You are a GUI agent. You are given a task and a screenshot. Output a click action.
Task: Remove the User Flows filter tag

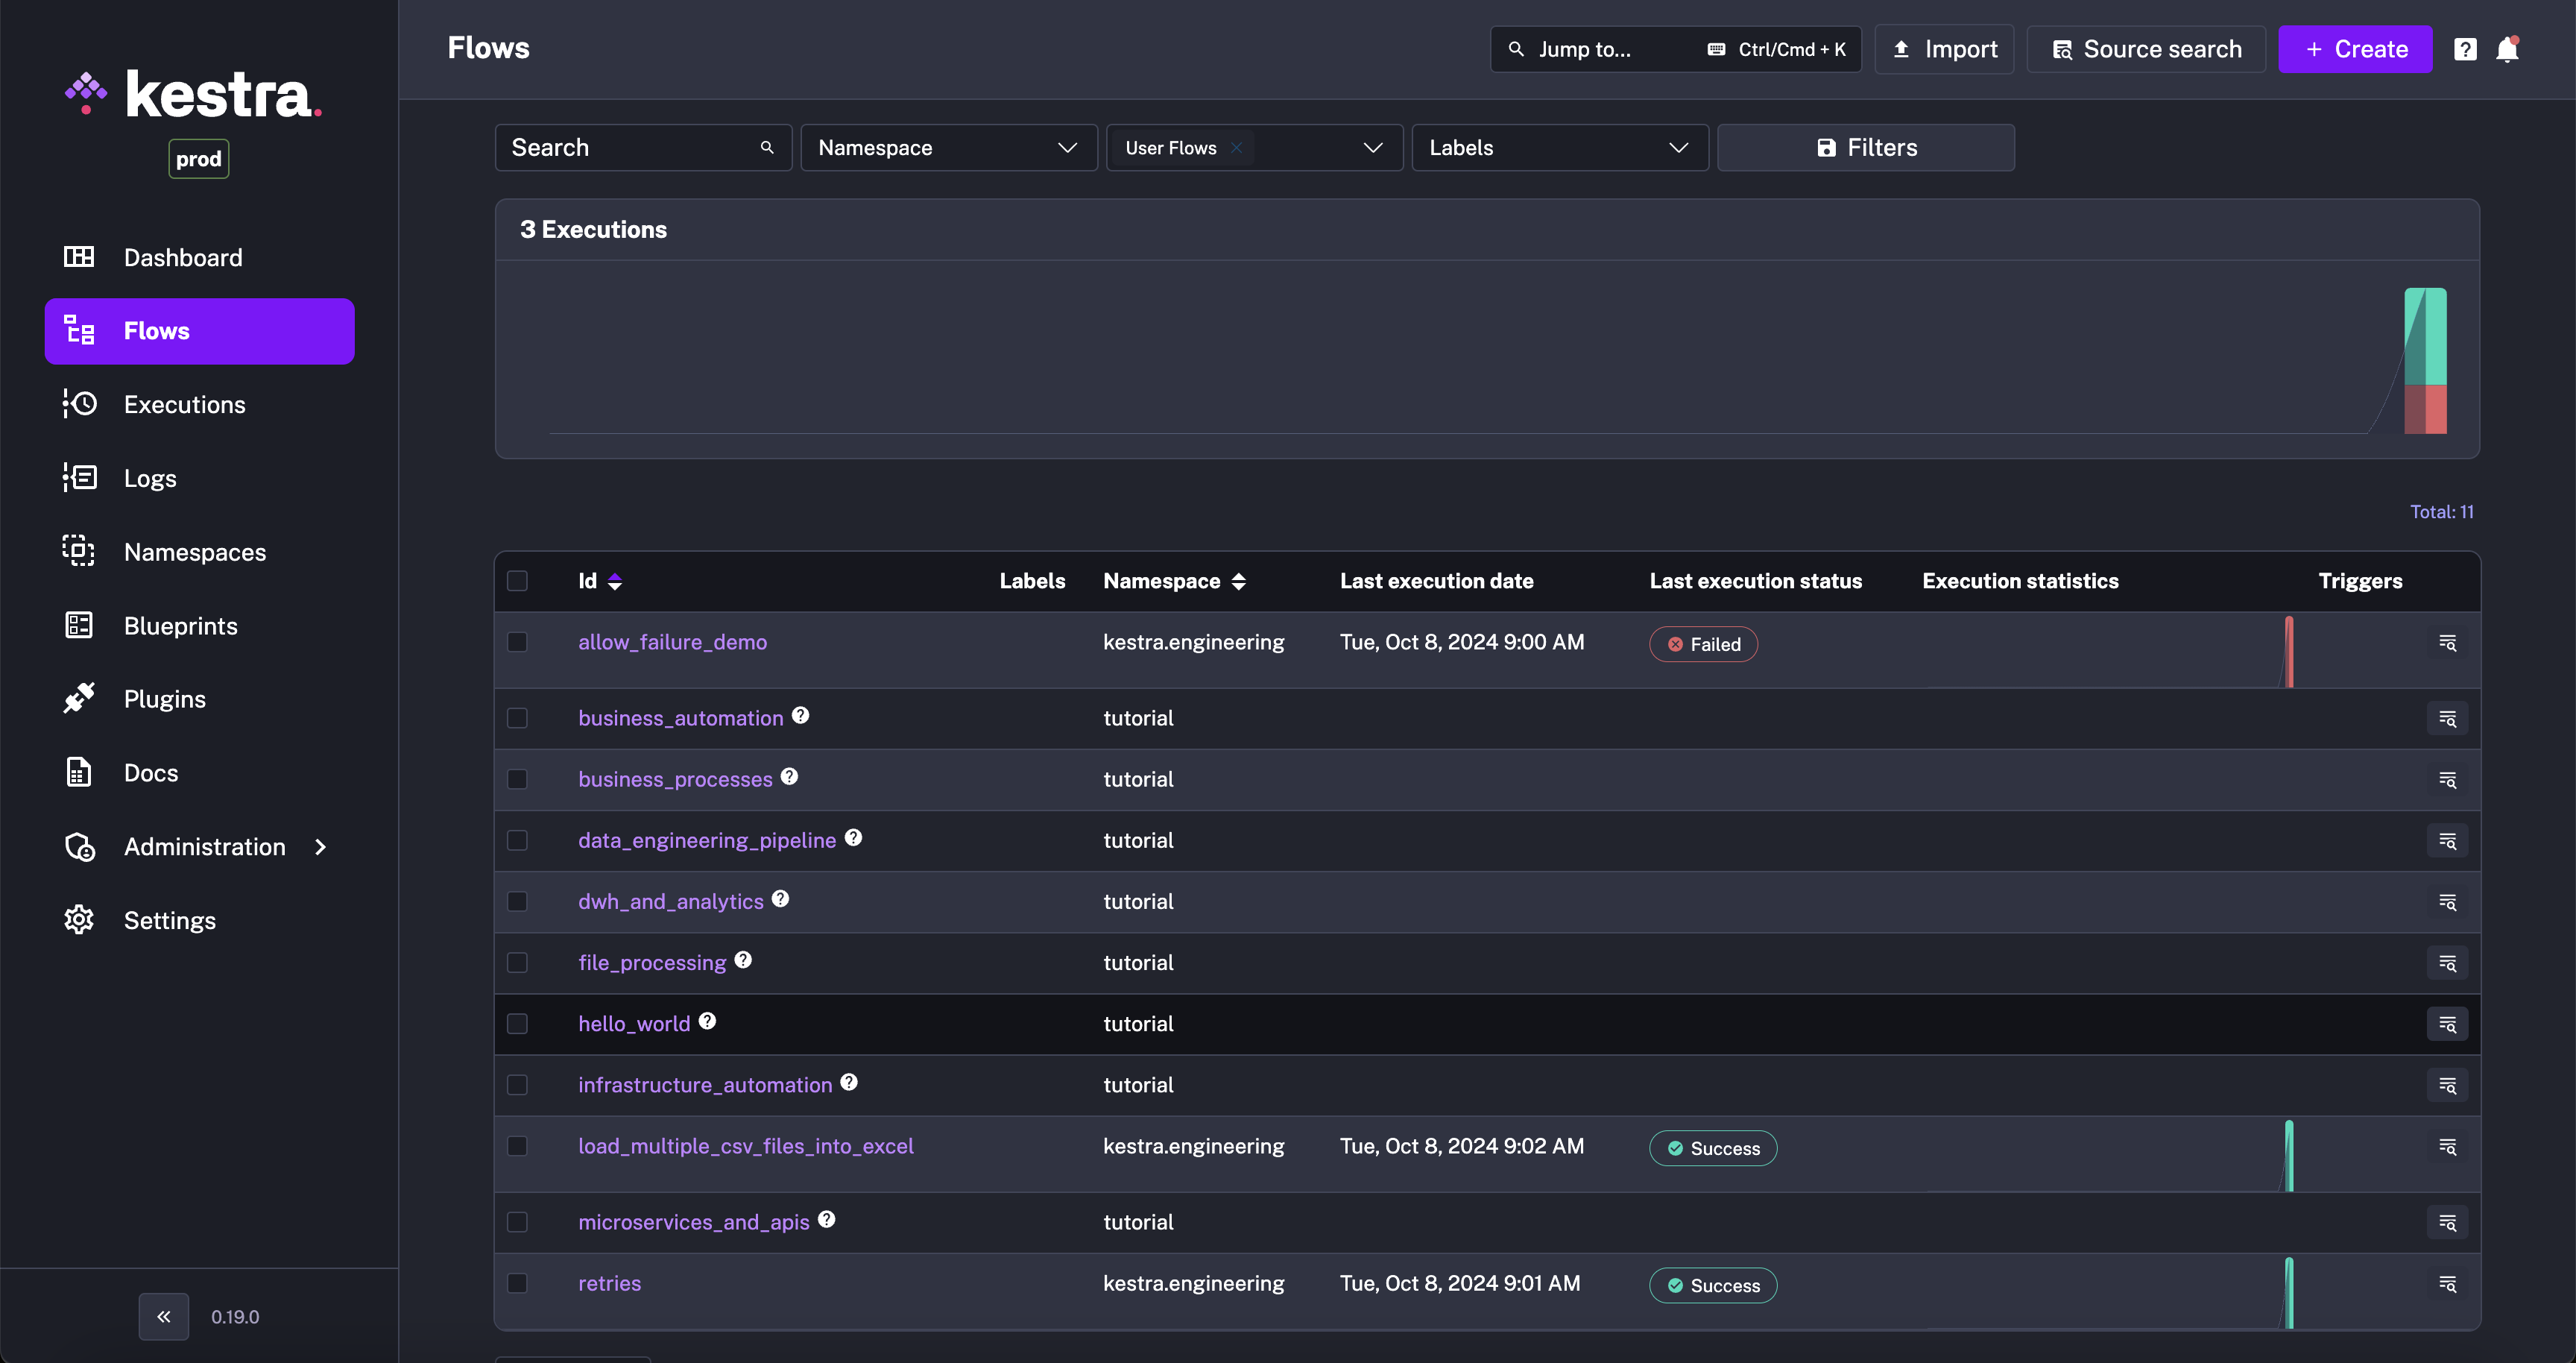tap(1237, 147)
